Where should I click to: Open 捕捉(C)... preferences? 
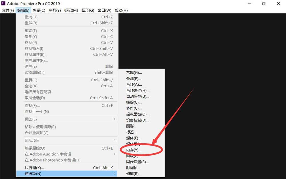click(x=141, y=102)
